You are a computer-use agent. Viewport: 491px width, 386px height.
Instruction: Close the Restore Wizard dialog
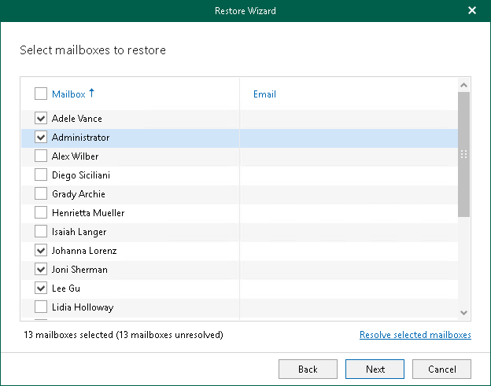(472, 11)
